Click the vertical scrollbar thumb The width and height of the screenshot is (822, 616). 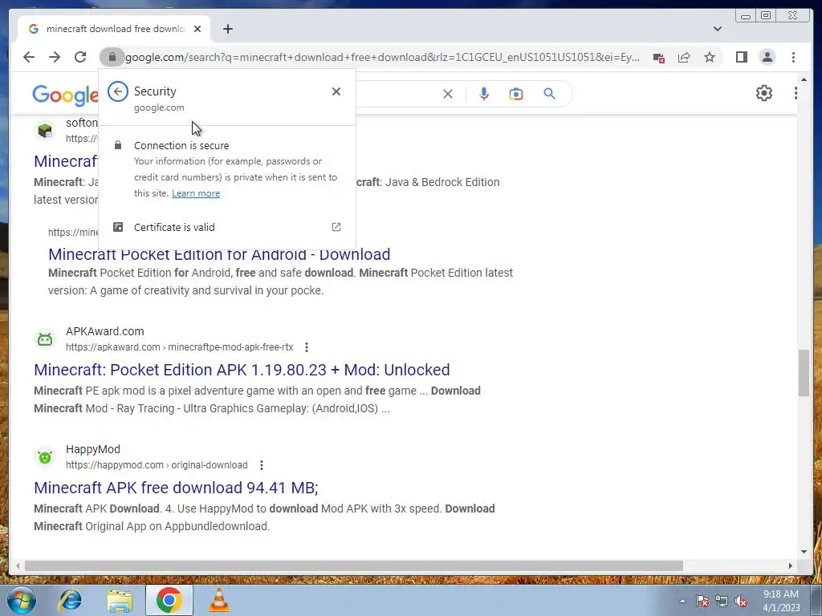pyautogui.click(x=804, y=373)
